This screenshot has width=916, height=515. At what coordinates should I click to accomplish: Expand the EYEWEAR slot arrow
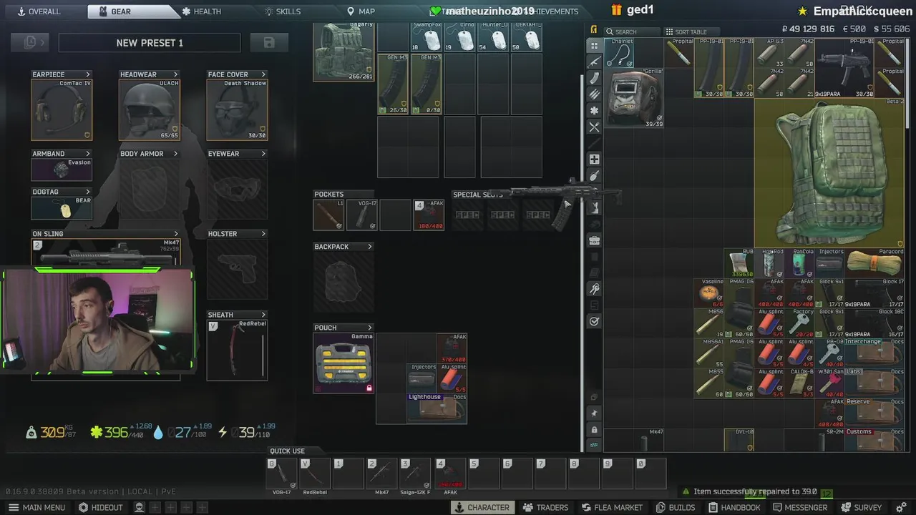pyautogui.click(x=263, y=154)
